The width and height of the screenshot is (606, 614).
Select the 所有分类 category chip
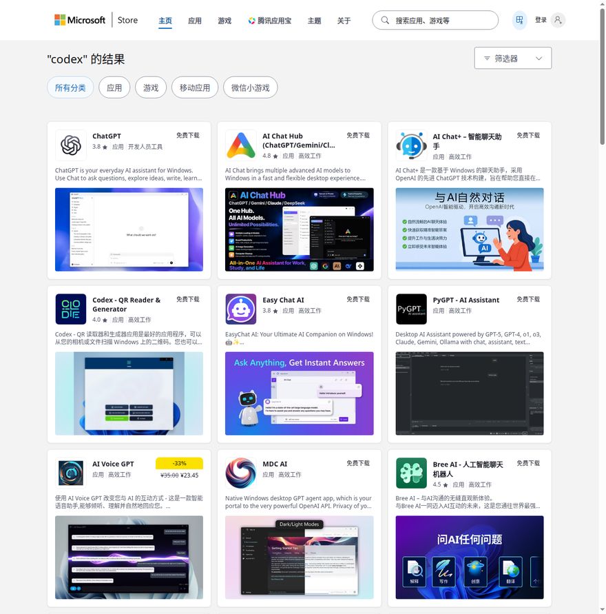70,88
